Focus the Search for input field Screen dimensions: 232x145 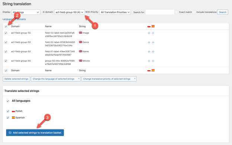tap(160, 12)
